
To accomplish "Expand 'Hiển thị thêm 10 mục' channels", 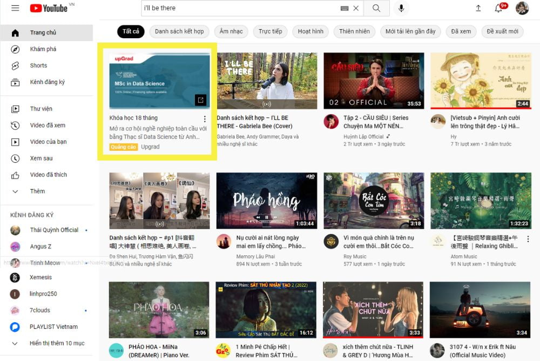I will (57, 343).
